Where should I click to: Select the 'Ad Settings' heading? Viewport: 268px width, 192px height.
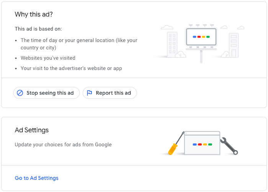tap(32, 130)
